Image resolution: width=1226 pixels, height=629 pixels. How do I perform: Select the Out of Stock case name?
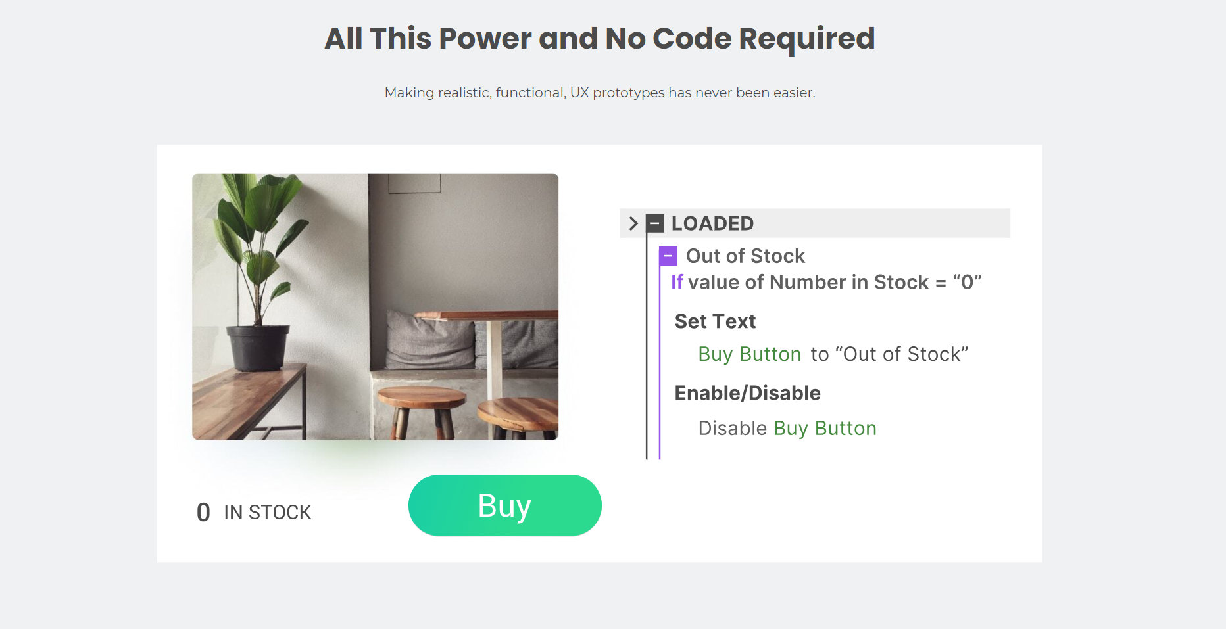[745, 256]
